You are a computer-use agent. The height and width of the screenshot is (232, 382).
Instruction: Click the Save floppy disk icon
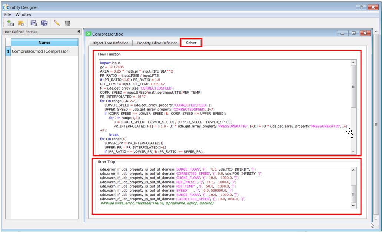(34, 23)
